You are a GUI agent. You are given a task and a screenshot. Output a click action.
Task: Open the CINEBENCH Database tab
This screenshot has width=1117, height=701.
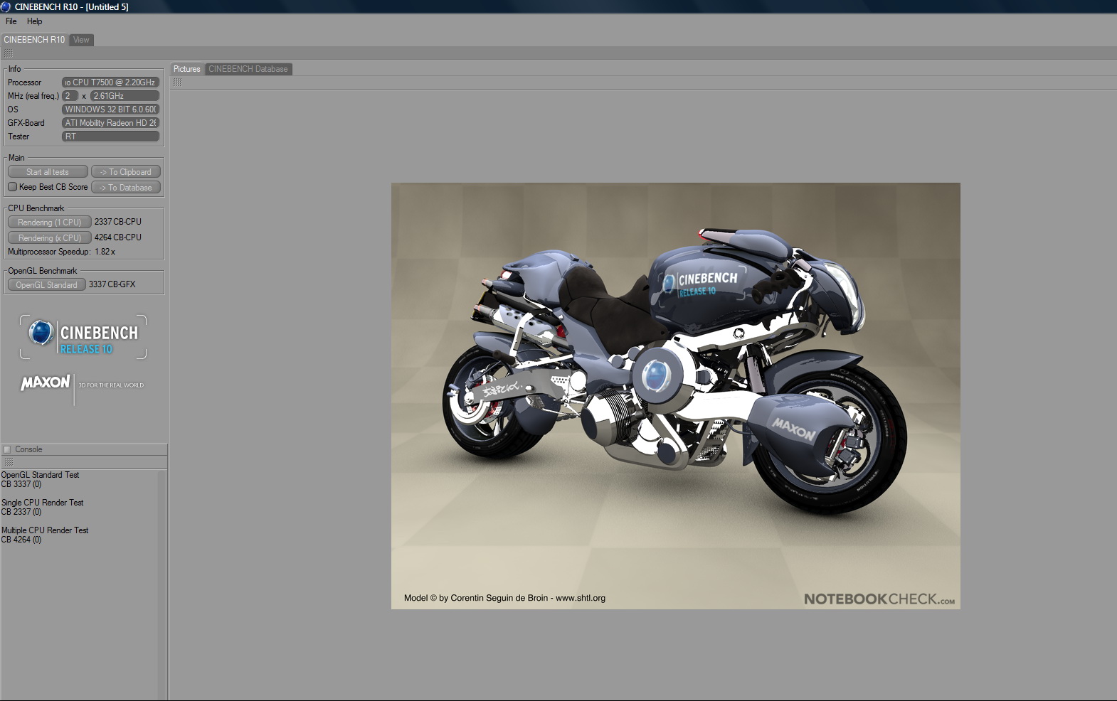pyautogui.click(x=248, y=69)
